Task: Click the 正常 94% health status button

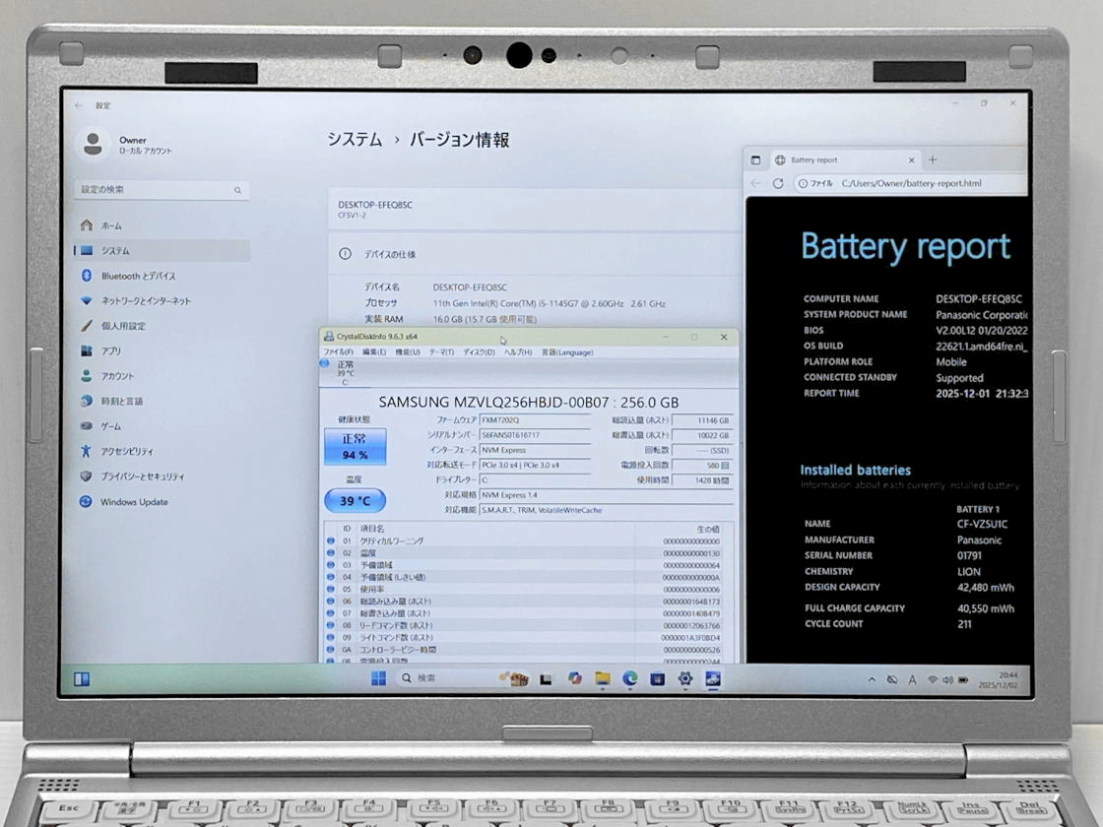Action: tap(355, 447)
